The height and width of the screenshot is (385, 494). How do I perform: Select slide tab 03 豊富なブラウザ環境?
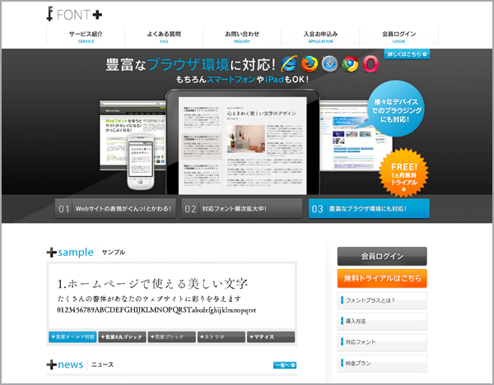[x=369, y=209]
